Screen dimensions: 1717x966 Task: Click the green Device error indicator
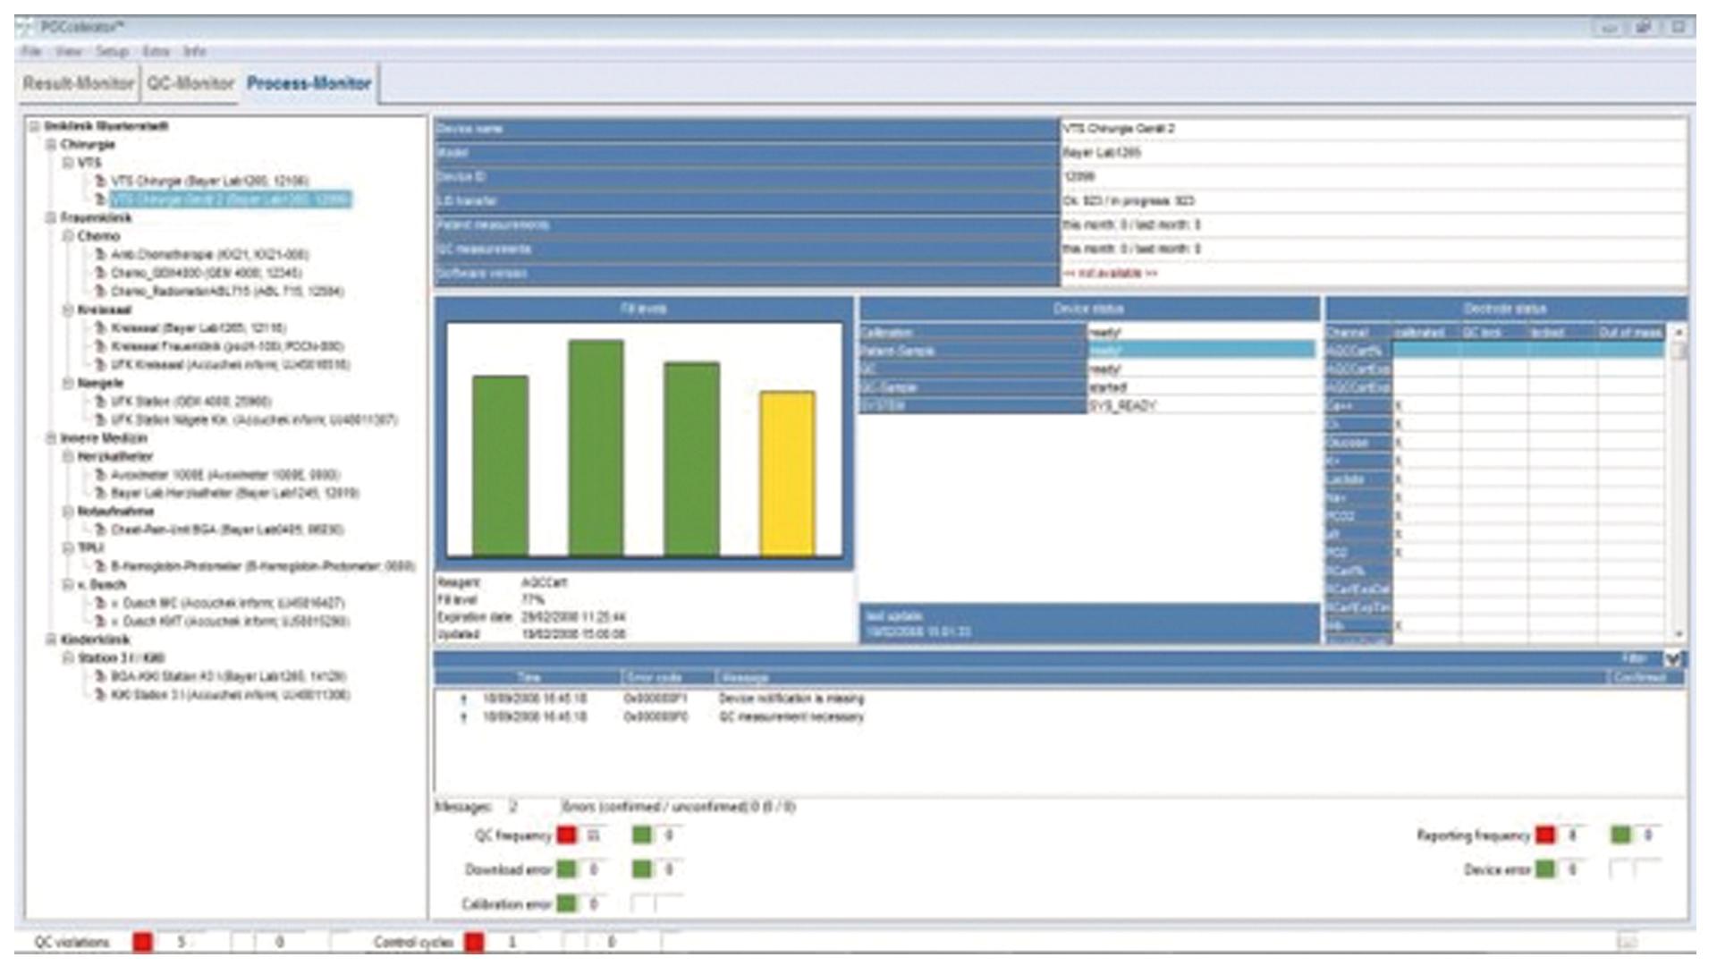[x=1544, y=869]
